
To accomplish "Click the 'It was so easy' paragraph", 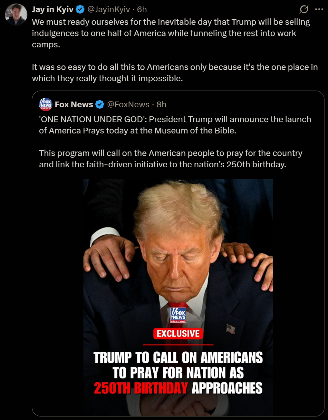I will tap(175, 73).
